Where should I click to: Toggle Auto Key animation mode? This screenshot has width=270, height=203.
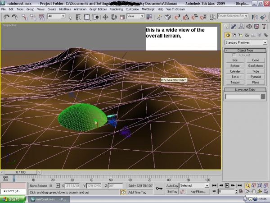tap(172, 185)
